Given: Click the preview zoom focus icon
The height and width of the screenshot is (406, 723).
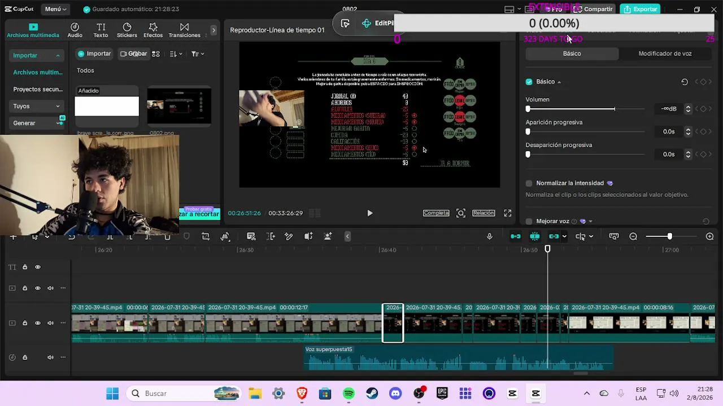Looking at the screenshot, I should point(461,213).
